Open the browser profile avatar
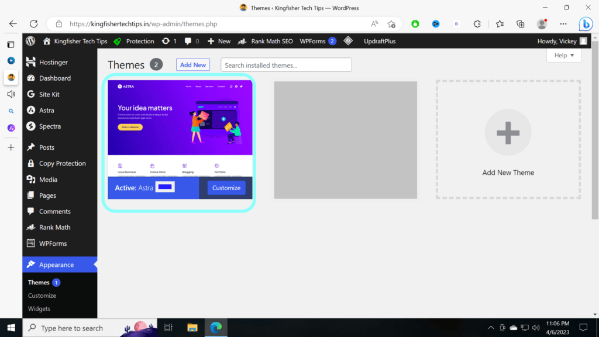599x337 pixels. (x=542, y=23)
